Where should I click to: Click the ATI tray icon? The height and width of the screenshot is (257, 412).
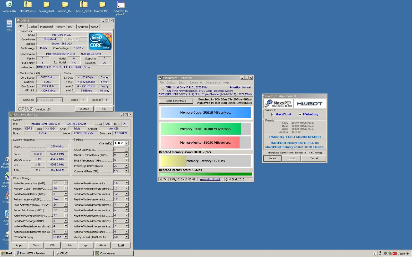pos(394,253)
